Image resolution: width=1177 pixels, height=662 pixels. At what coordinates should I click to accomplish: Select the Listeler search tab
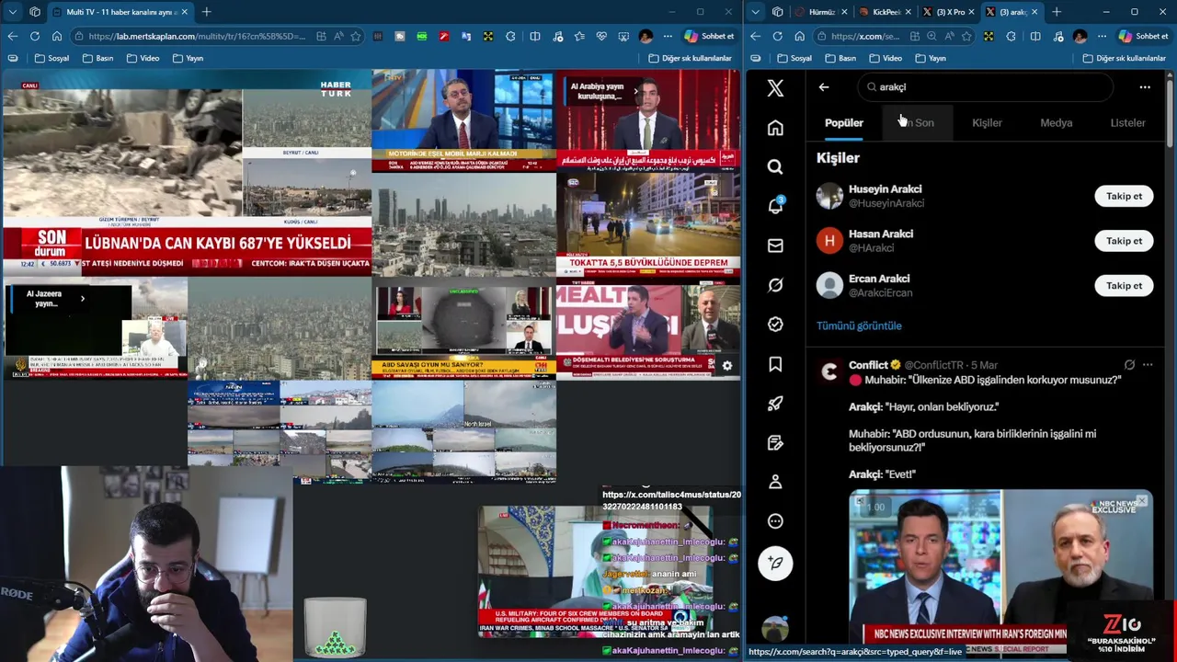[x=1127, y=122]
